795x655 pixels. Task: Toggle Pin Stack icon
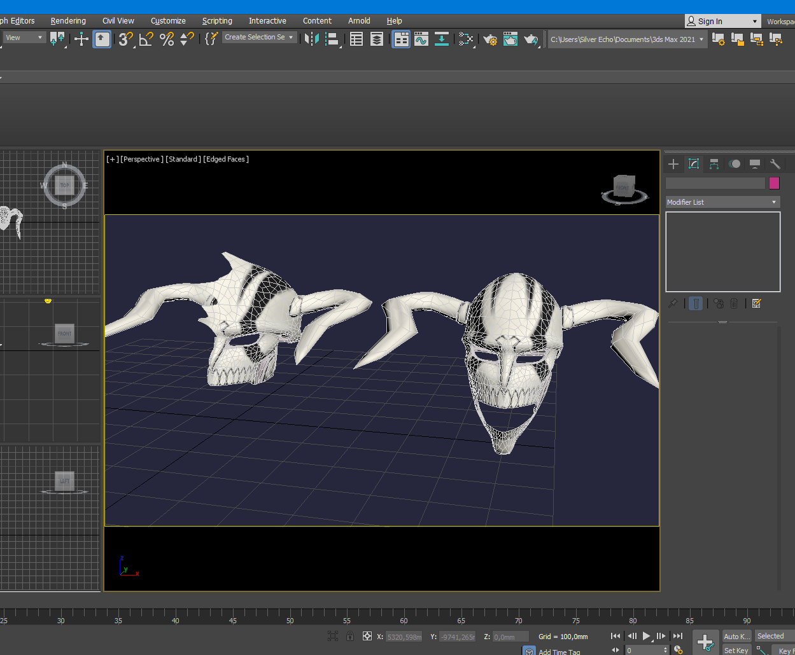tap(673, 303)
